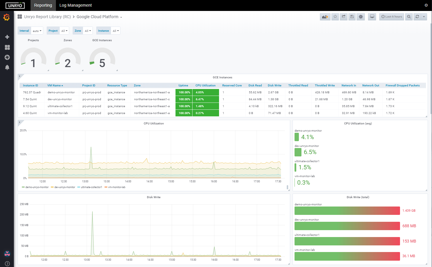Sort table by Zone column
The height and width of the screenshot is (267, 432).
point(137,86)
